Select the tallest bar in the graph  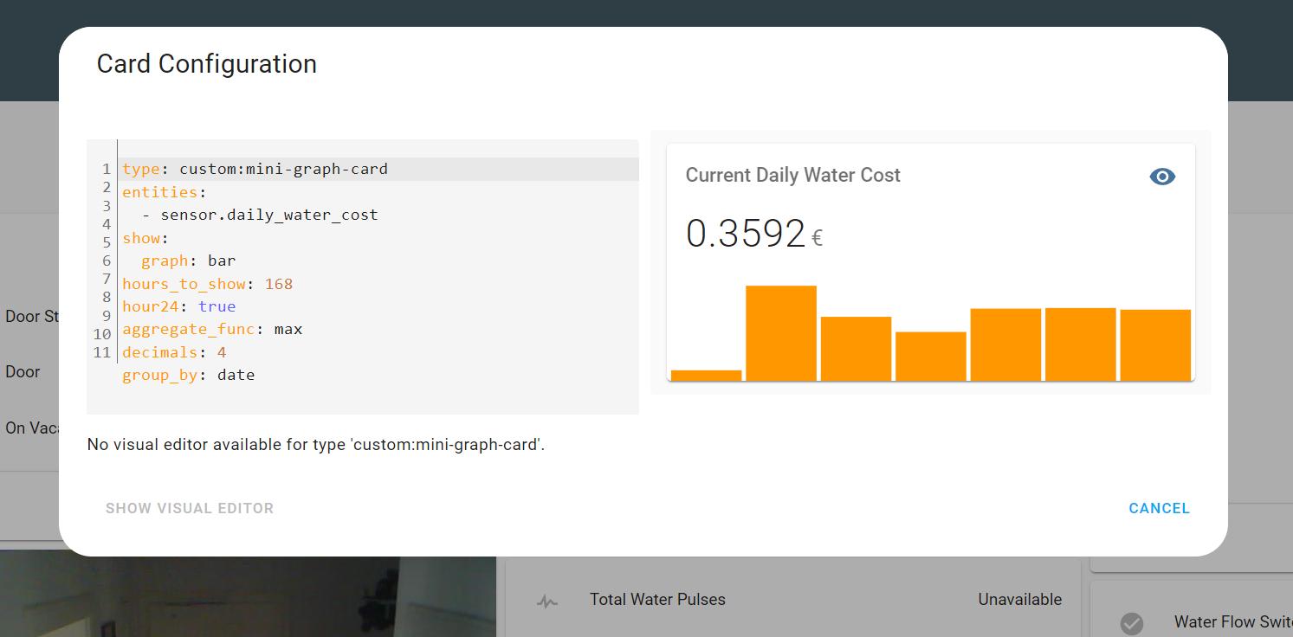780,333
